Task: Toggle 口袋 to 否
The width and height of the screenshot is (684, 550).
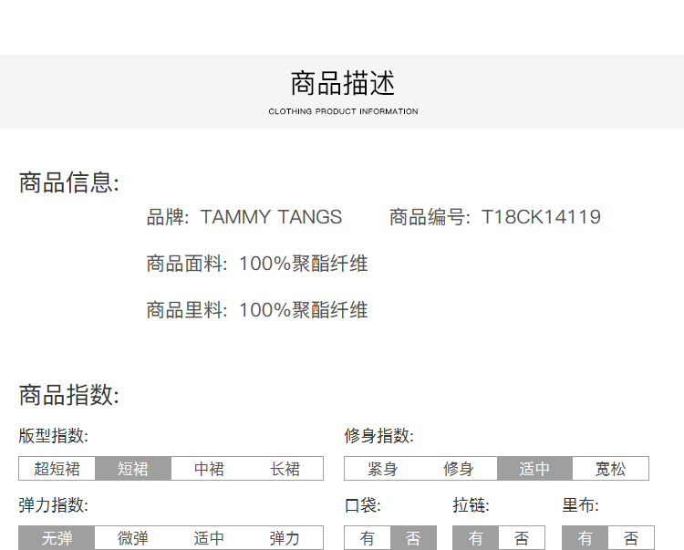Action: tap(413, 538)
